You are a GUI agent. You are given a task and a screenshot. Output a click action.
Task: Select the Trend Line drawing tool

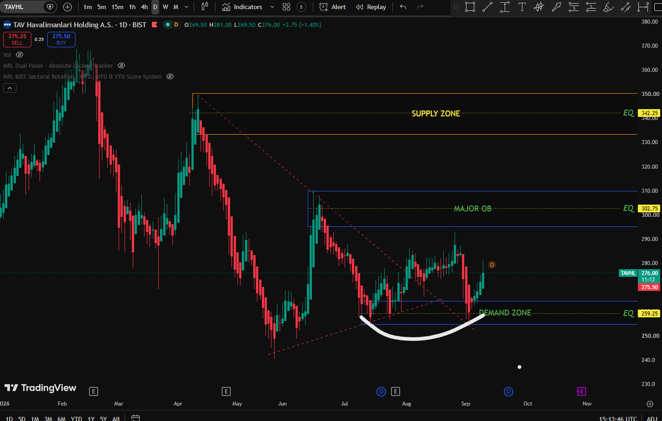pos(487,7)
